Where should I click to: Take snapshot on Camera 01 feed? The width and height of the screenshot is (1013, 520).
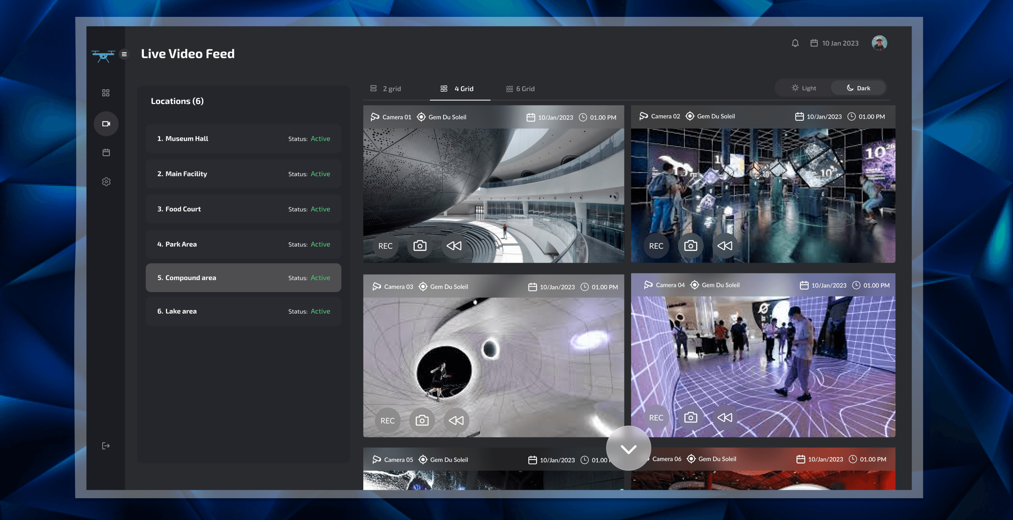click(x=420, y=246)
